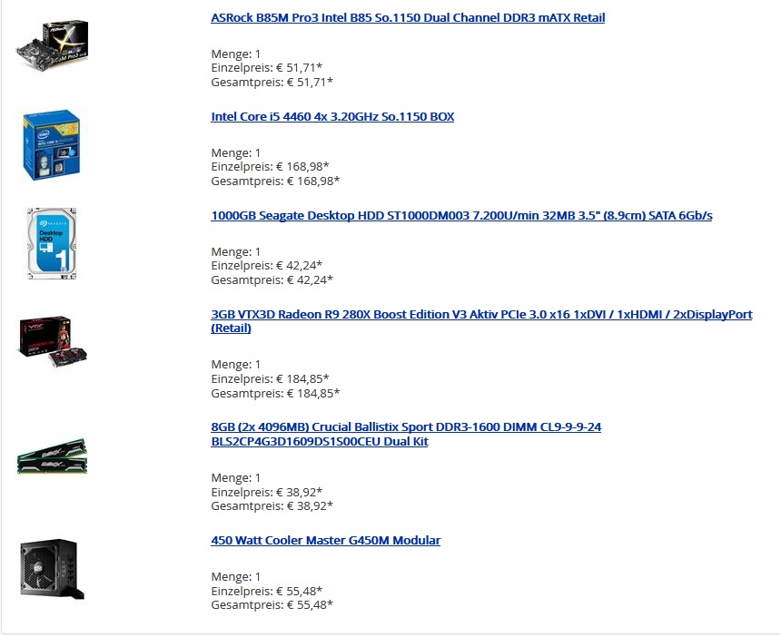
Task: Open the 8GB Crucial Ballistix Sport link
Action: coord(406,434)
